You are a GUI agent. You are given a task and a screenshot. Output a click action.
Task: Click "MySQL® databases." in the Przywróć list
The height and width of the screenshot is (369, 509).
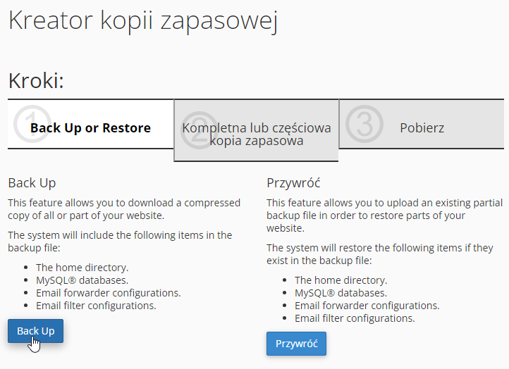click(341, 293)
